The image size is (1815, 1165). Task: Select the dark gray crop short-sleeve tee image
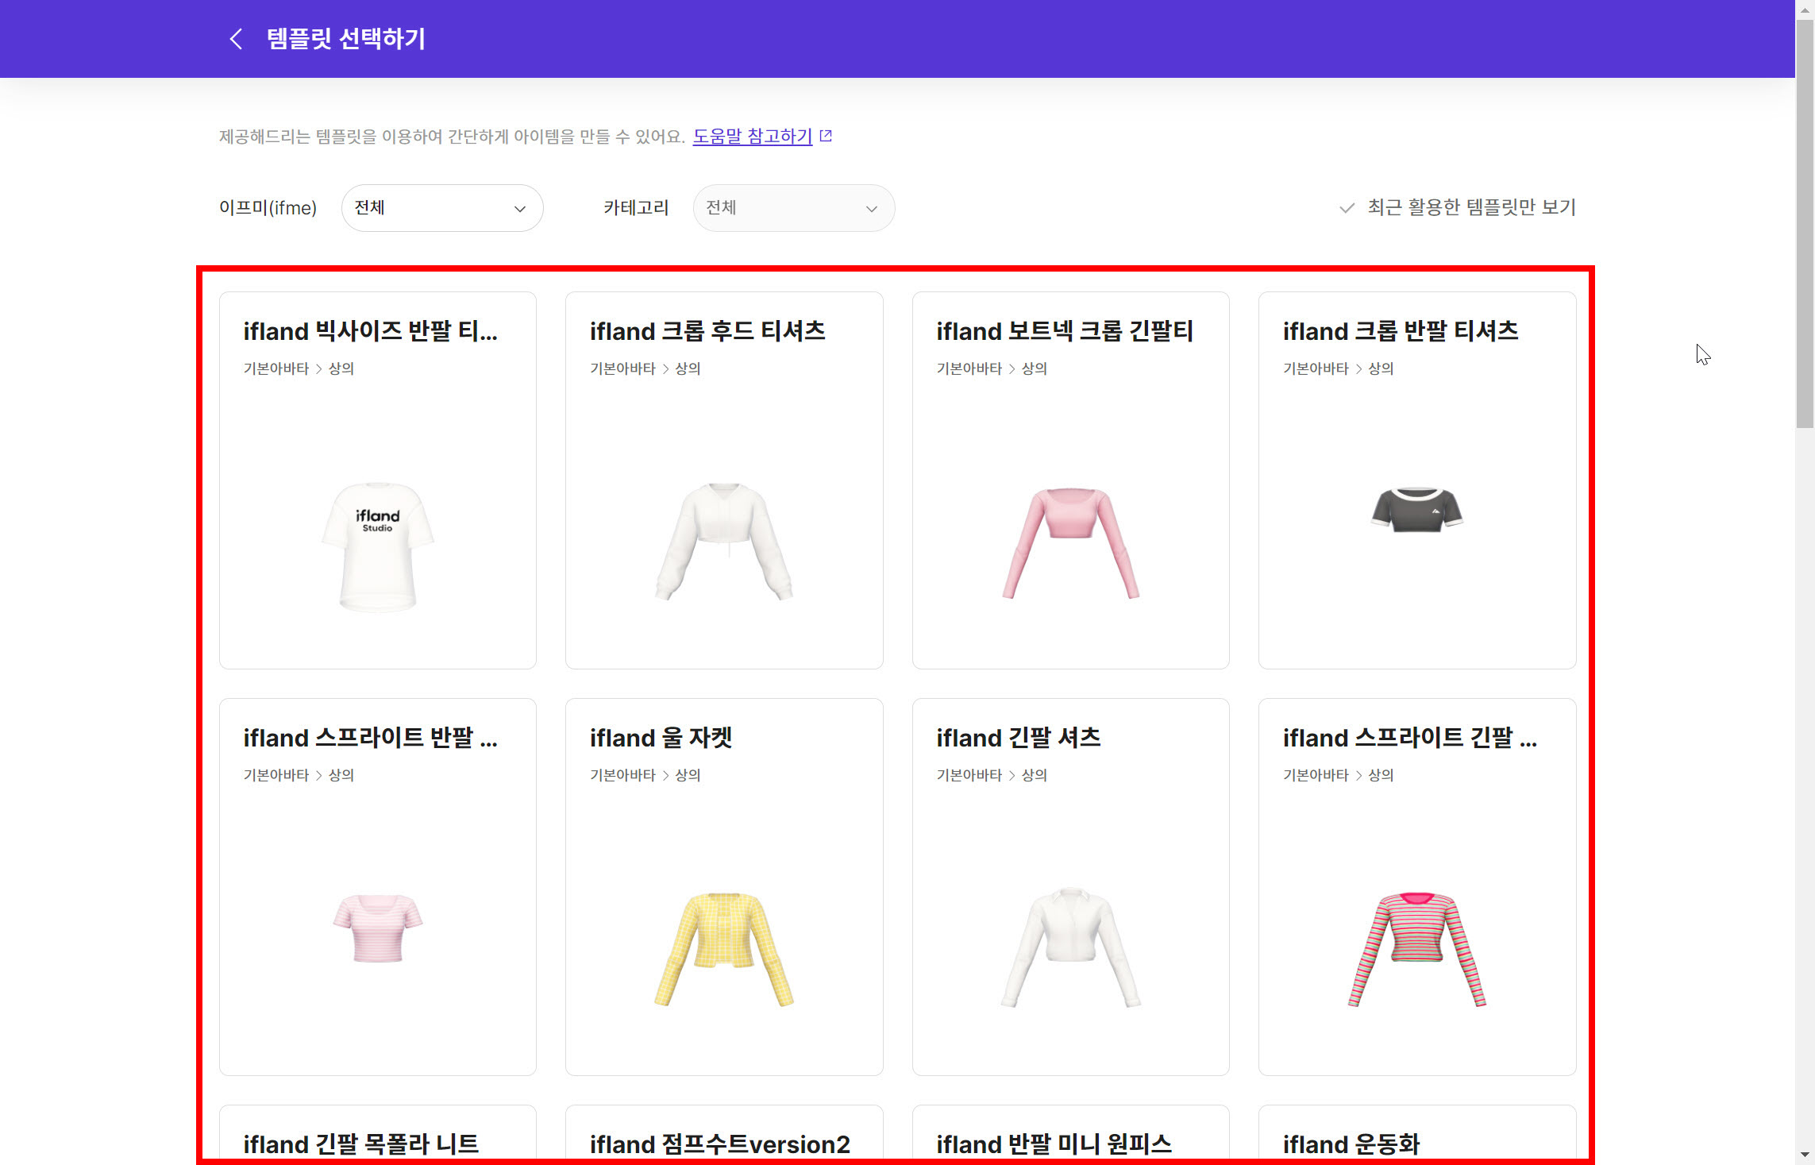[1416, 510]
